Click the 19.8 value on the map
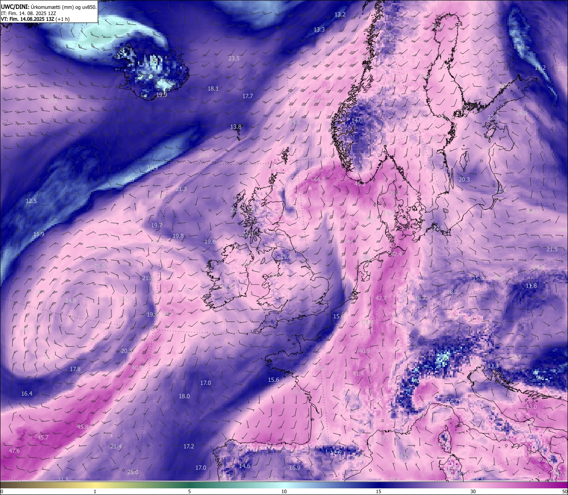Screen dimensions: 568x495 178,236
